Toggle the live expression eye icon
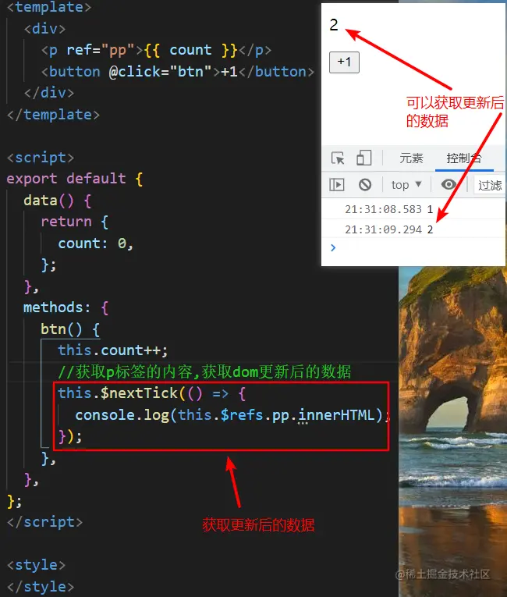The height and width of the screenshot is (597, 507). (448, 185)
